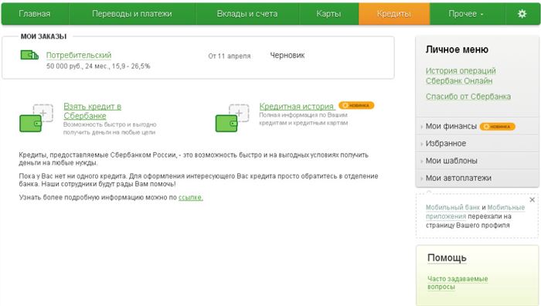Open the Кредитная история link
The width and height of the screenshot is (541, 306).
pyautogui.click(x=296, y=107)
